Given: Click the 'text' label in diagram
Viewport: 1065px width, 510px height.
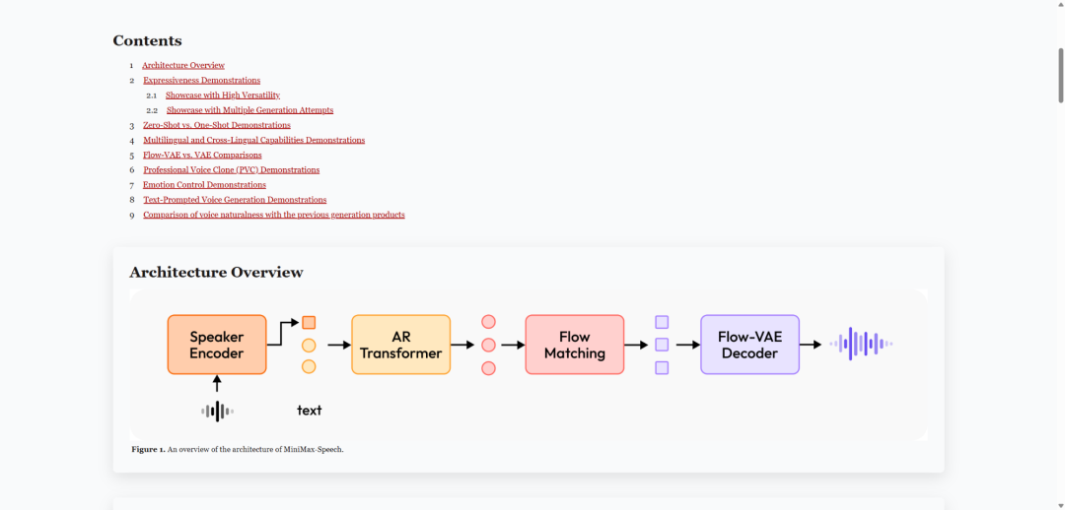Looking at the screenshot, I should pos(309,411).
